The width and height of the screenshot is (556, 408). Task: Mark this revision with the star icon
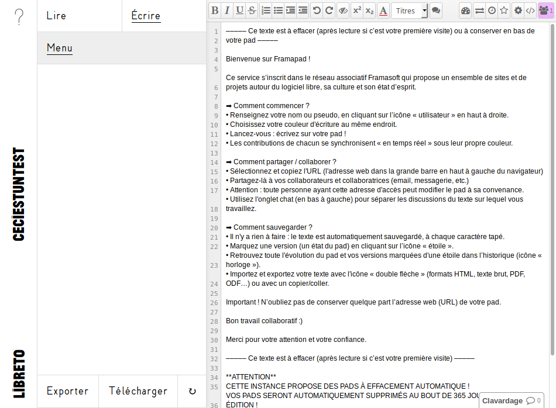504,11
